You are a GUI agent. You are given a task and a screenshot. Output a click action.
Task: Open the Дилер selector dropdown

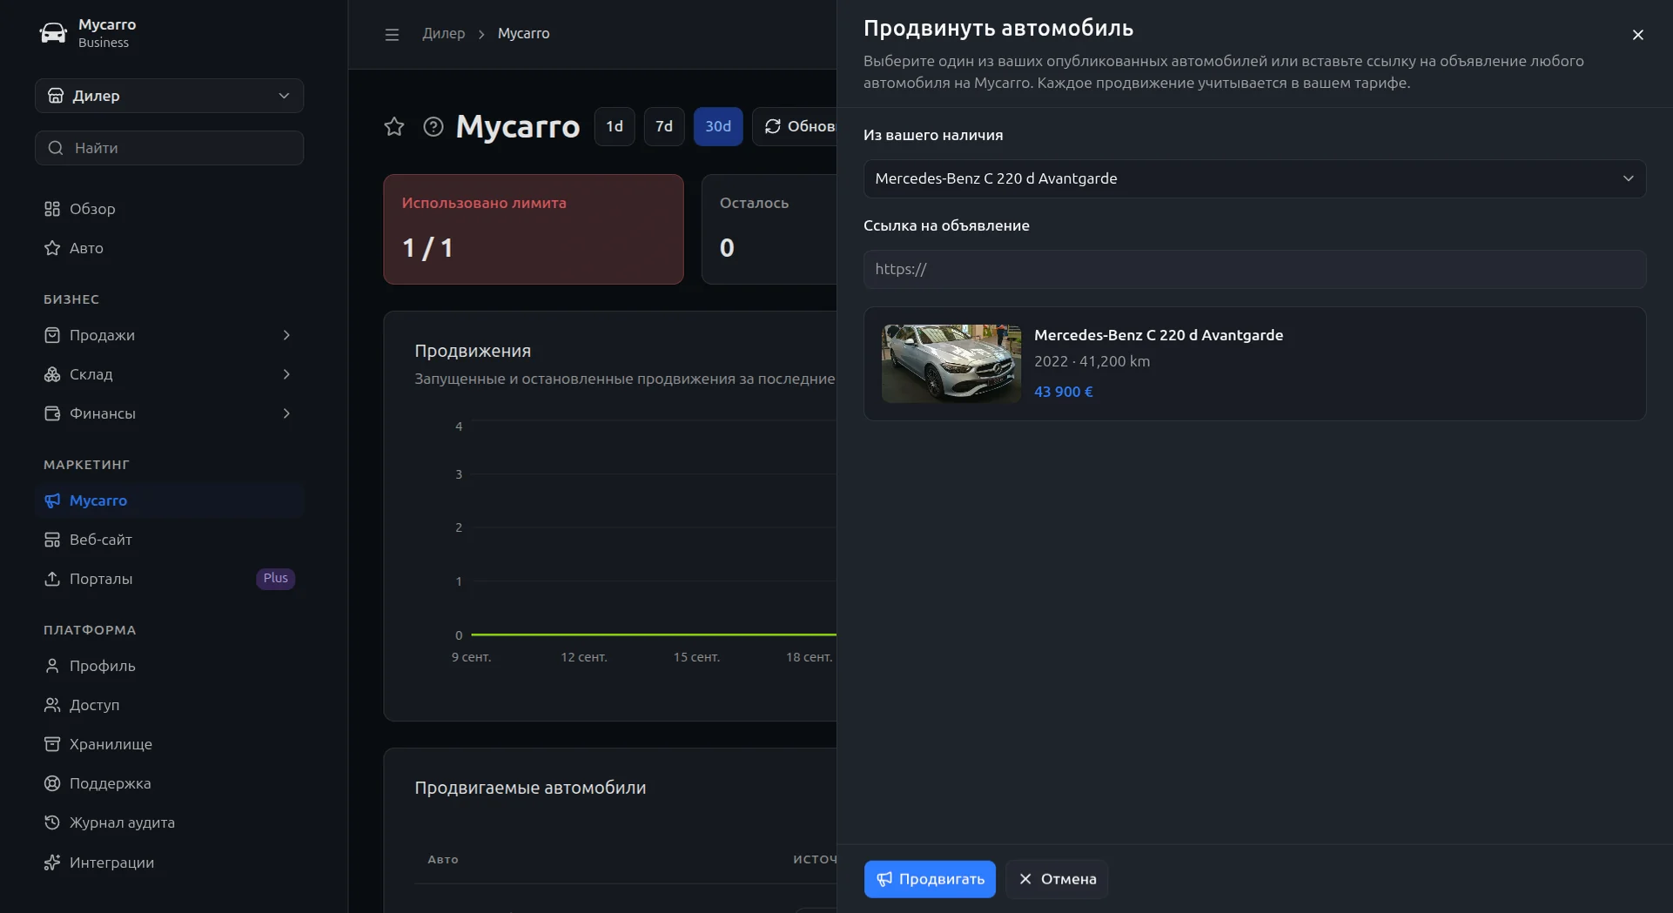[170, 96]
